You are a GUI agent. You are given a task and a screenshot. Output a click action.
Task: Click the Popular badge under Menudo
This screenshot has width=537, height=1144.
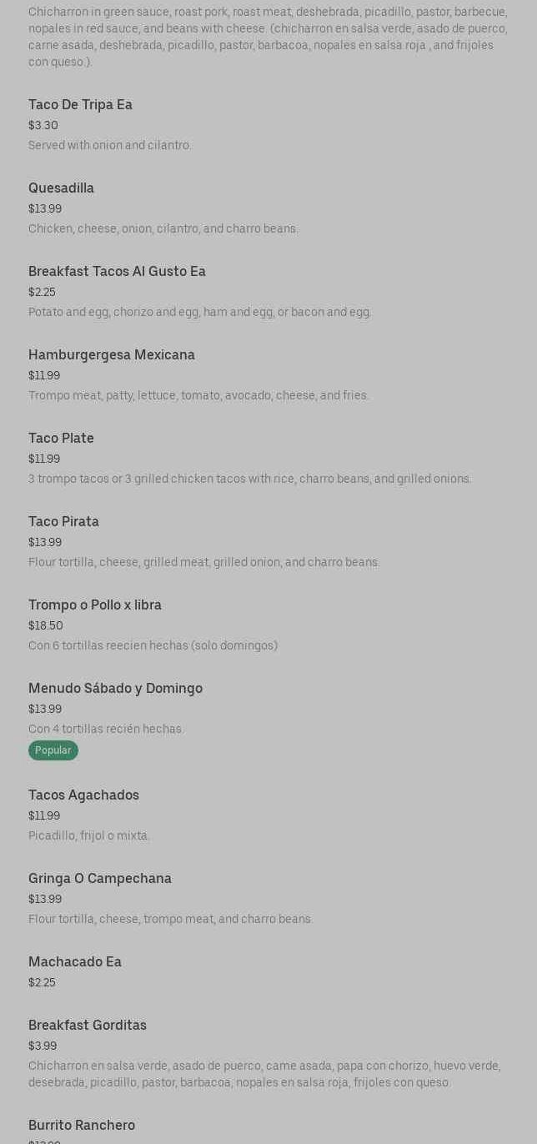53,750
